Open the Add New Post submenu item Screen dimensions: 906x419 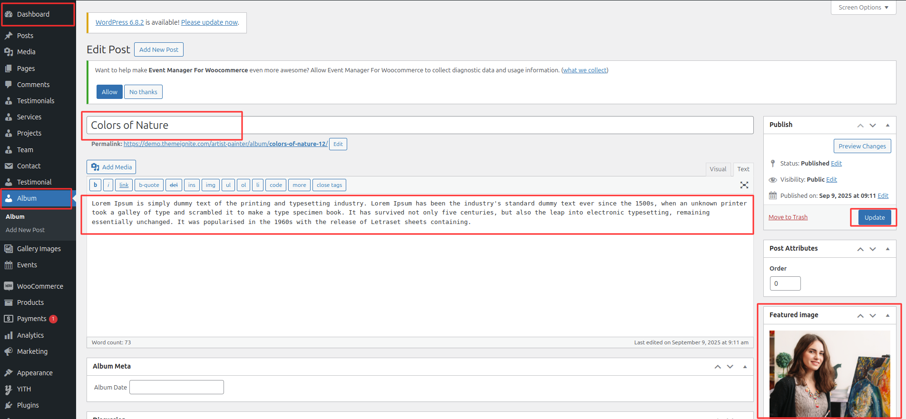[25, 230]
